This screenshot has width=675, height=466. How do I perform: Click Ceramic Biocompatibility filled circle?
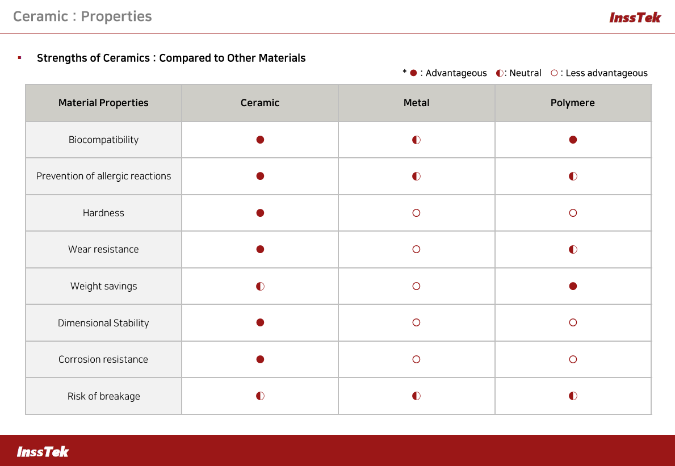[260, 140]
